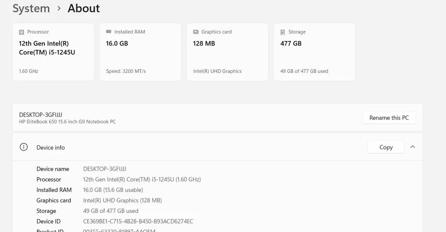Open the Graphics card tile

[227, 52]
